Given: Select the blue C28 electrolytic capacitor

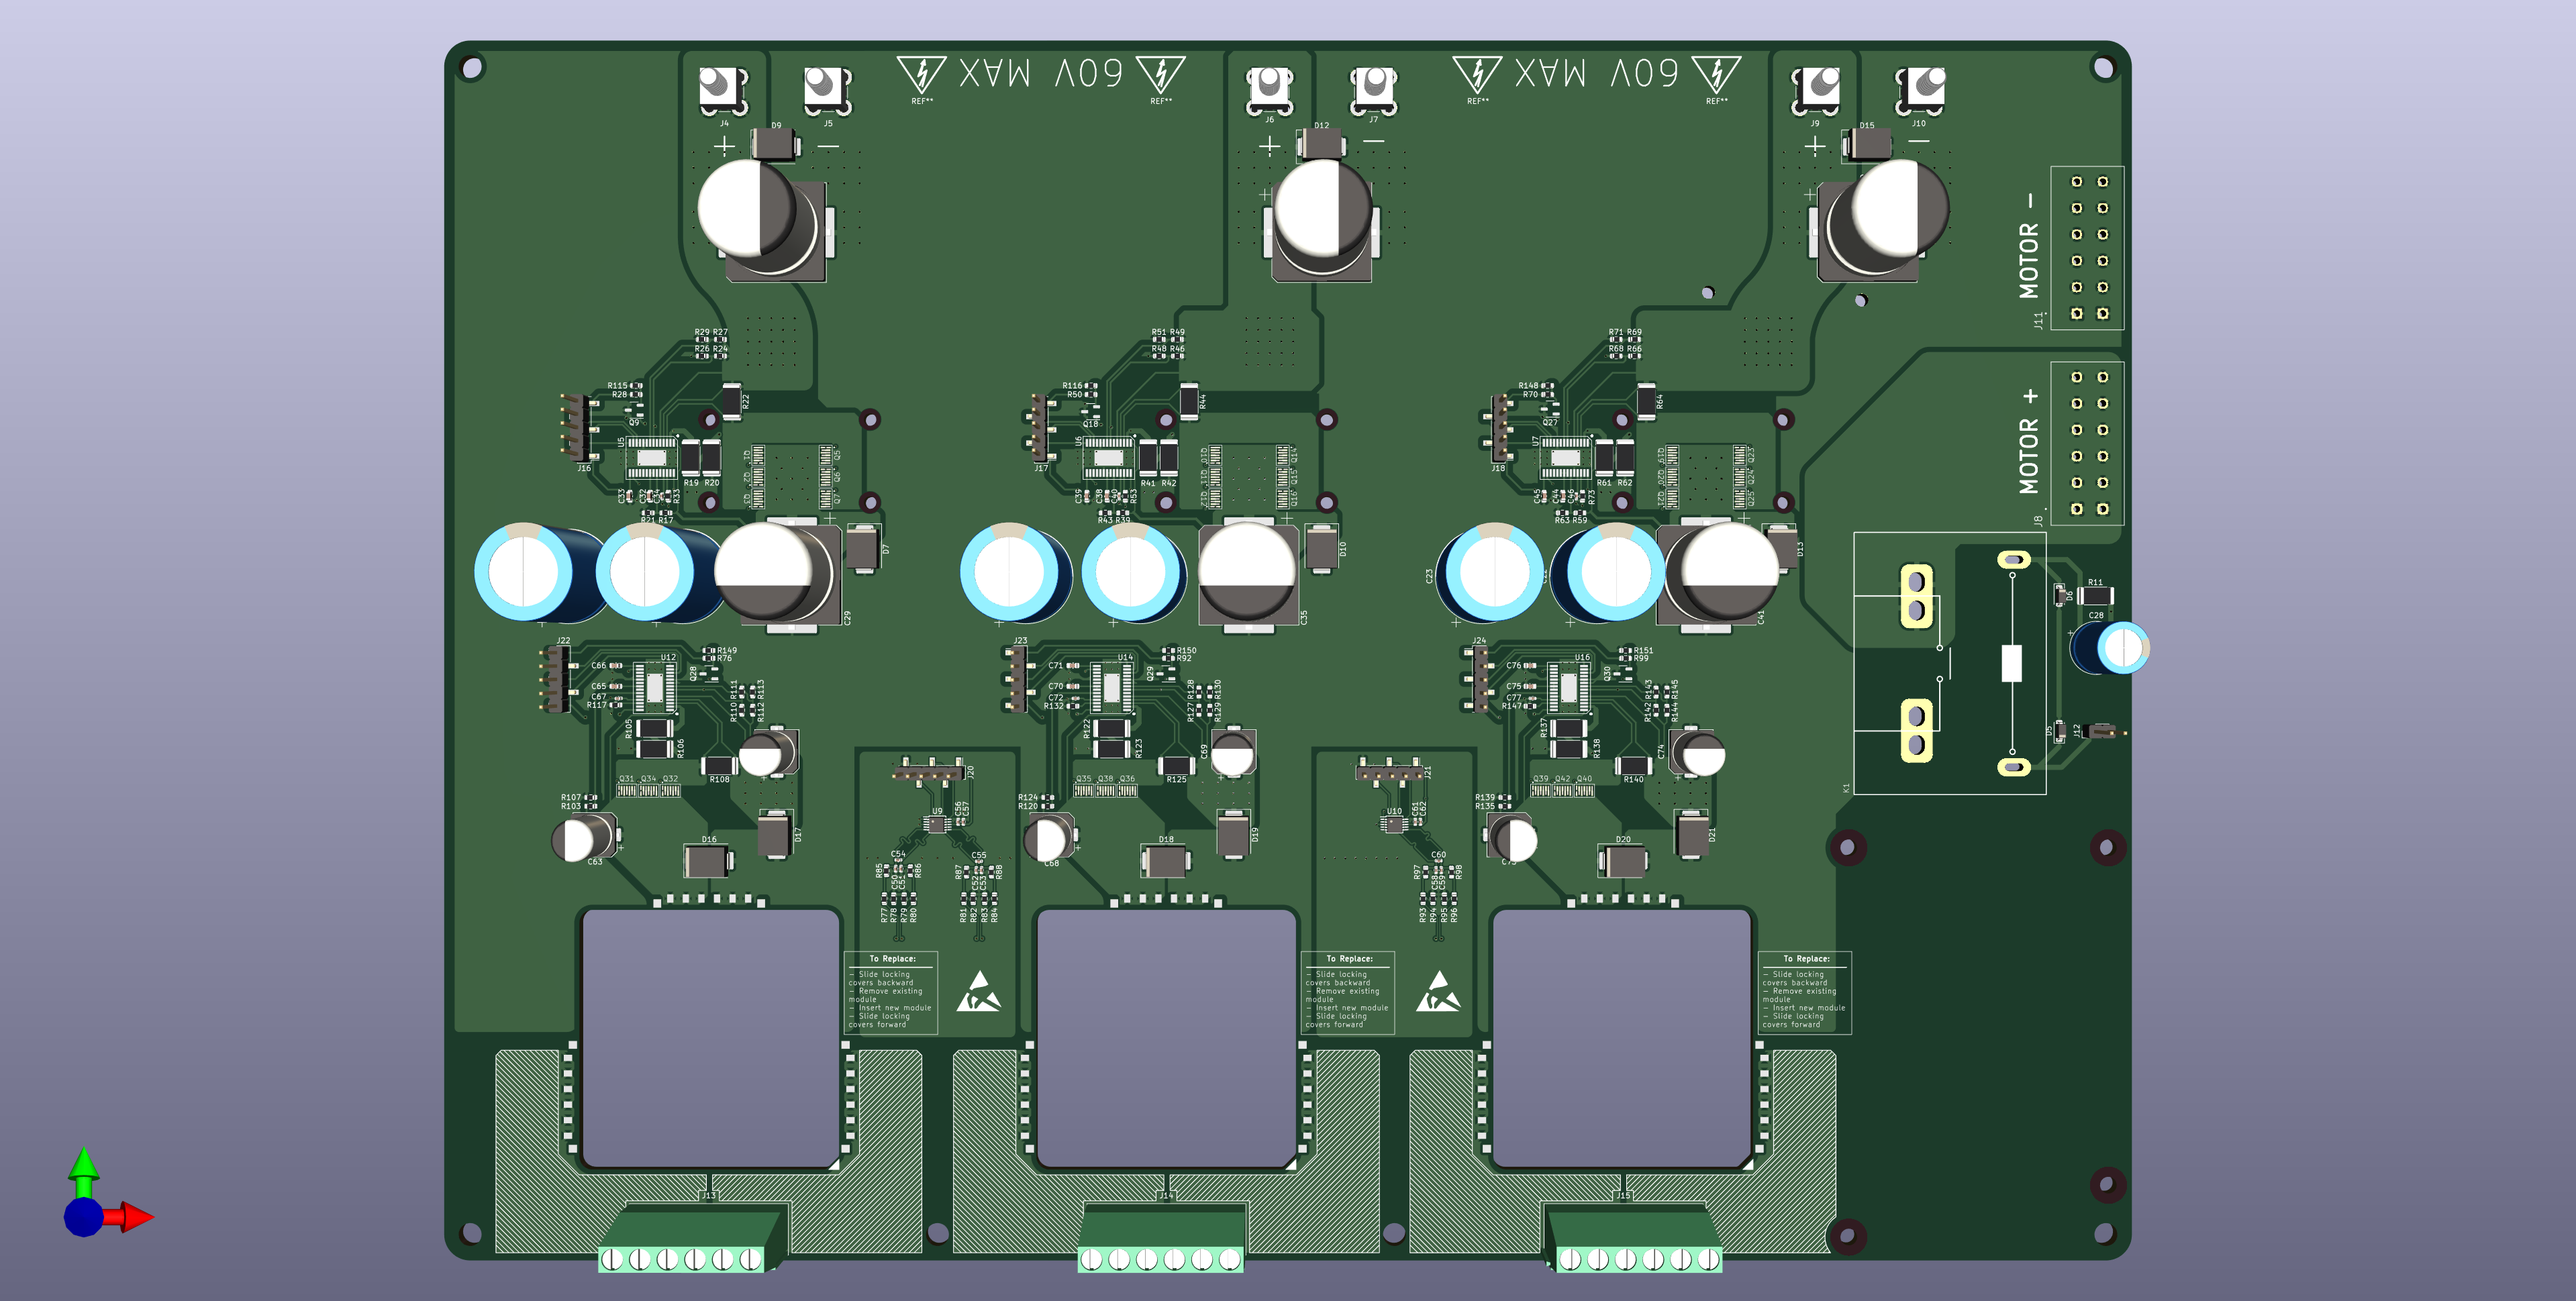Looking at the screenshot, I should (x=2109, y=648).
